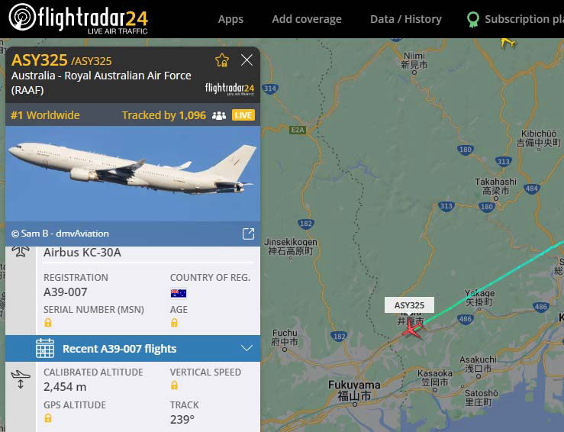Click the chevron on Recent flights bar

(x=247, y=348)
